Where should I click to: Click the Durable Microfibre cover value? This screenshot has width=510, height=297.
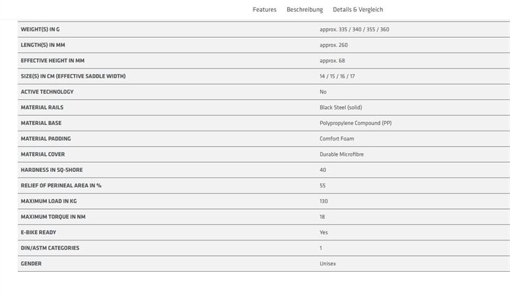342,154
